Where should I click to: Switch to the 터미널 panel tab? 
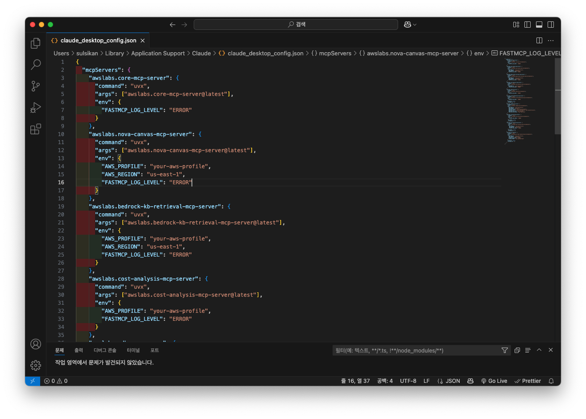click(133, 350)
